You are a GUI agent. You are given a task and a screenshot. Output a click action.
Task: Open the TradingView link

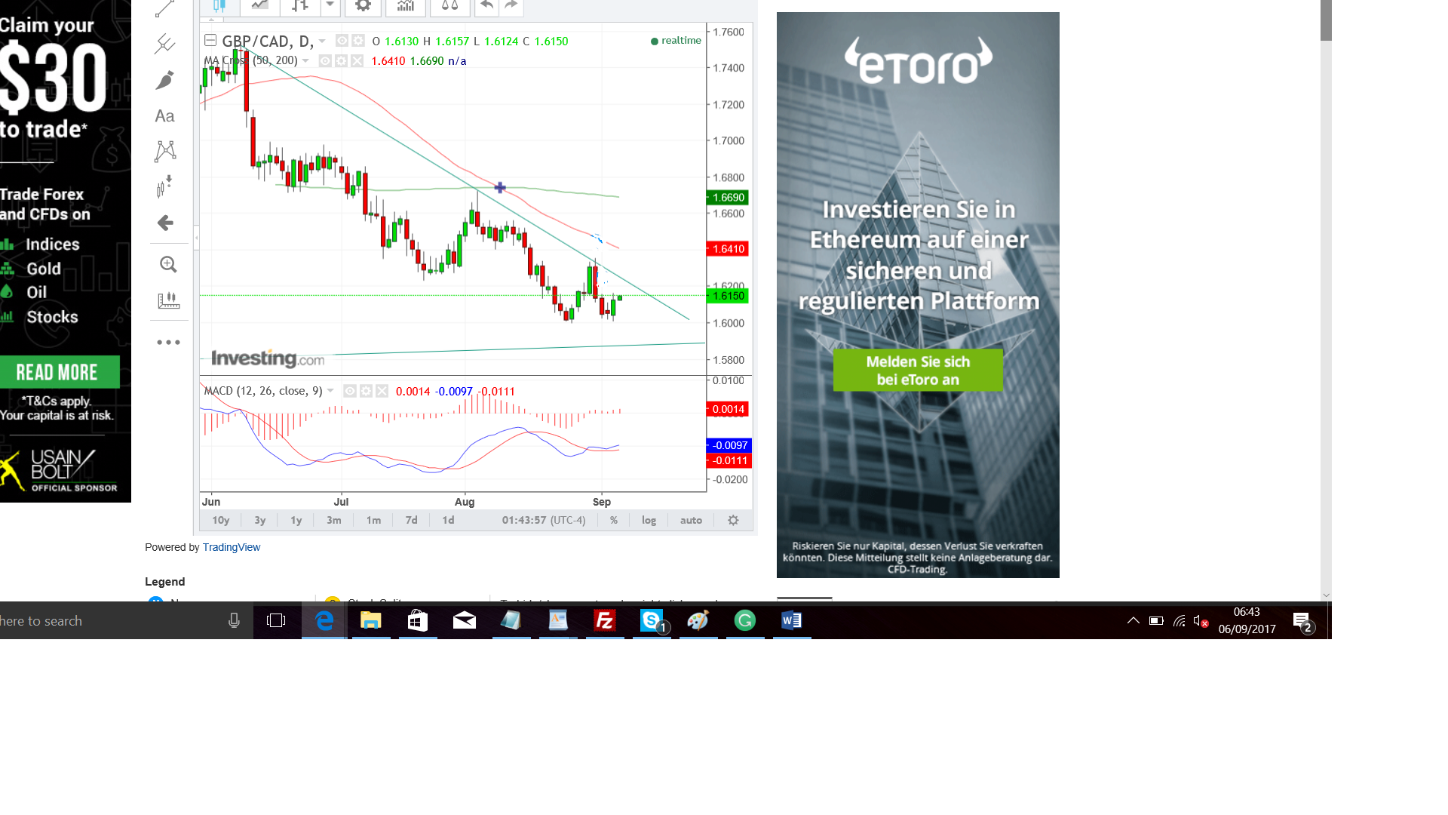pos(231,548)
